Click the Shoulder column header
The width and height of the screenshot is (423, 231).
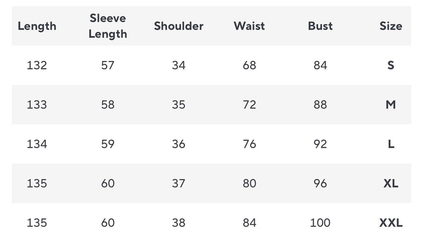point(179,26)
